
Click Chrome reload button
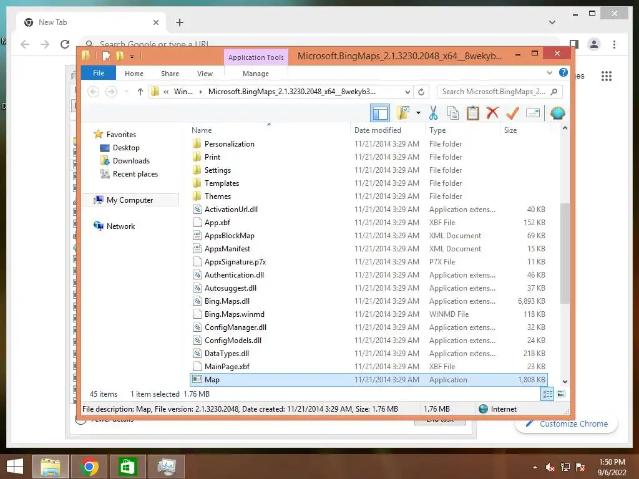65,44
